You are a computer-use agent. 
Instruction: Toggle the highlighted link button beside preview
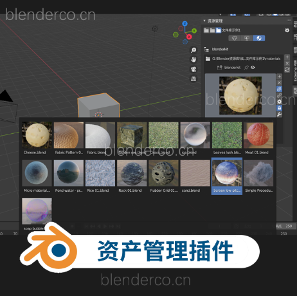click(x=279, y=89)
